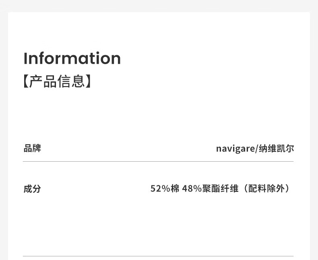Click the bottom divider line under 成分 row
This screenshot has height=260, width=318.
(x=158, y=256)
